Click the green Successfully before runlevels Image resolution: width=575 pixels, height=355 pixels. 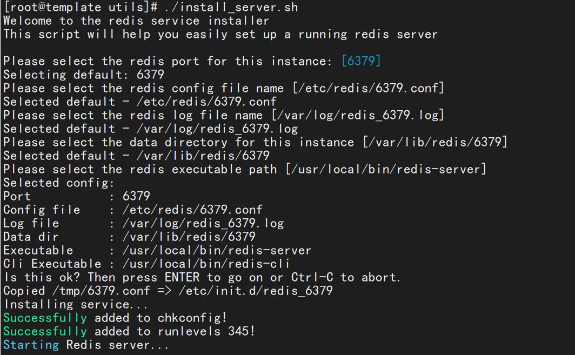point(45,331)
